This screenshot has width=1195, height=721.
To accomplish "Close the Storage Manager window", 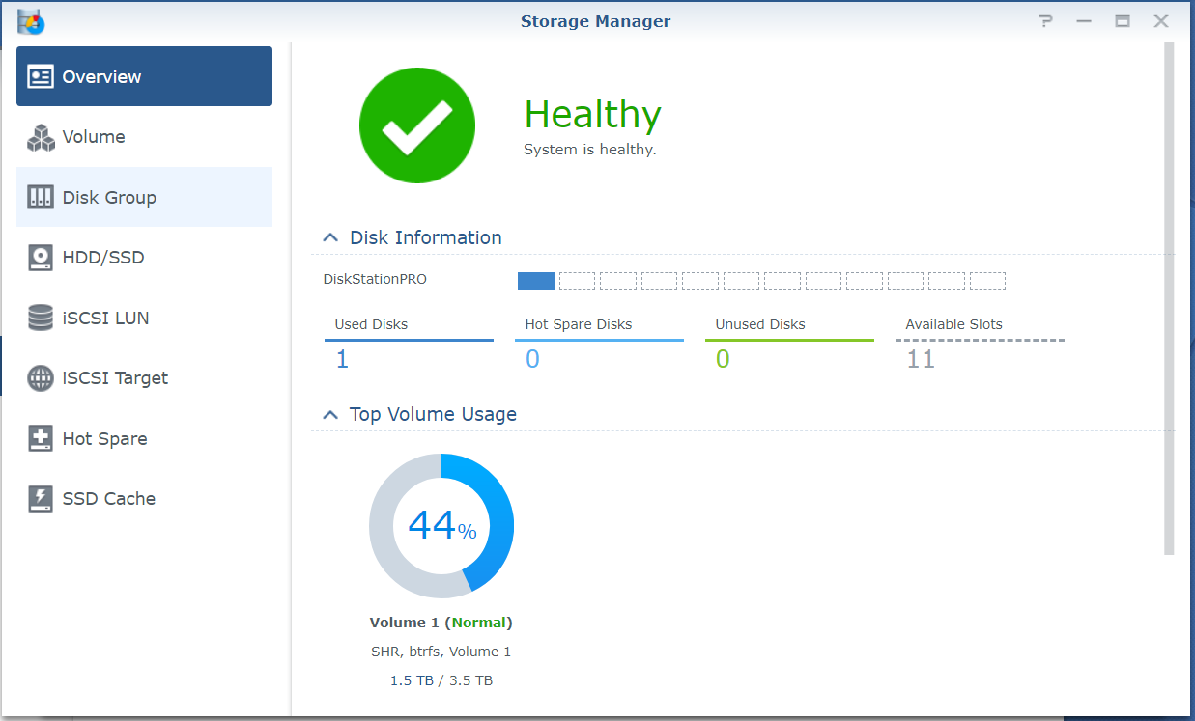I will pos(1161,21).
